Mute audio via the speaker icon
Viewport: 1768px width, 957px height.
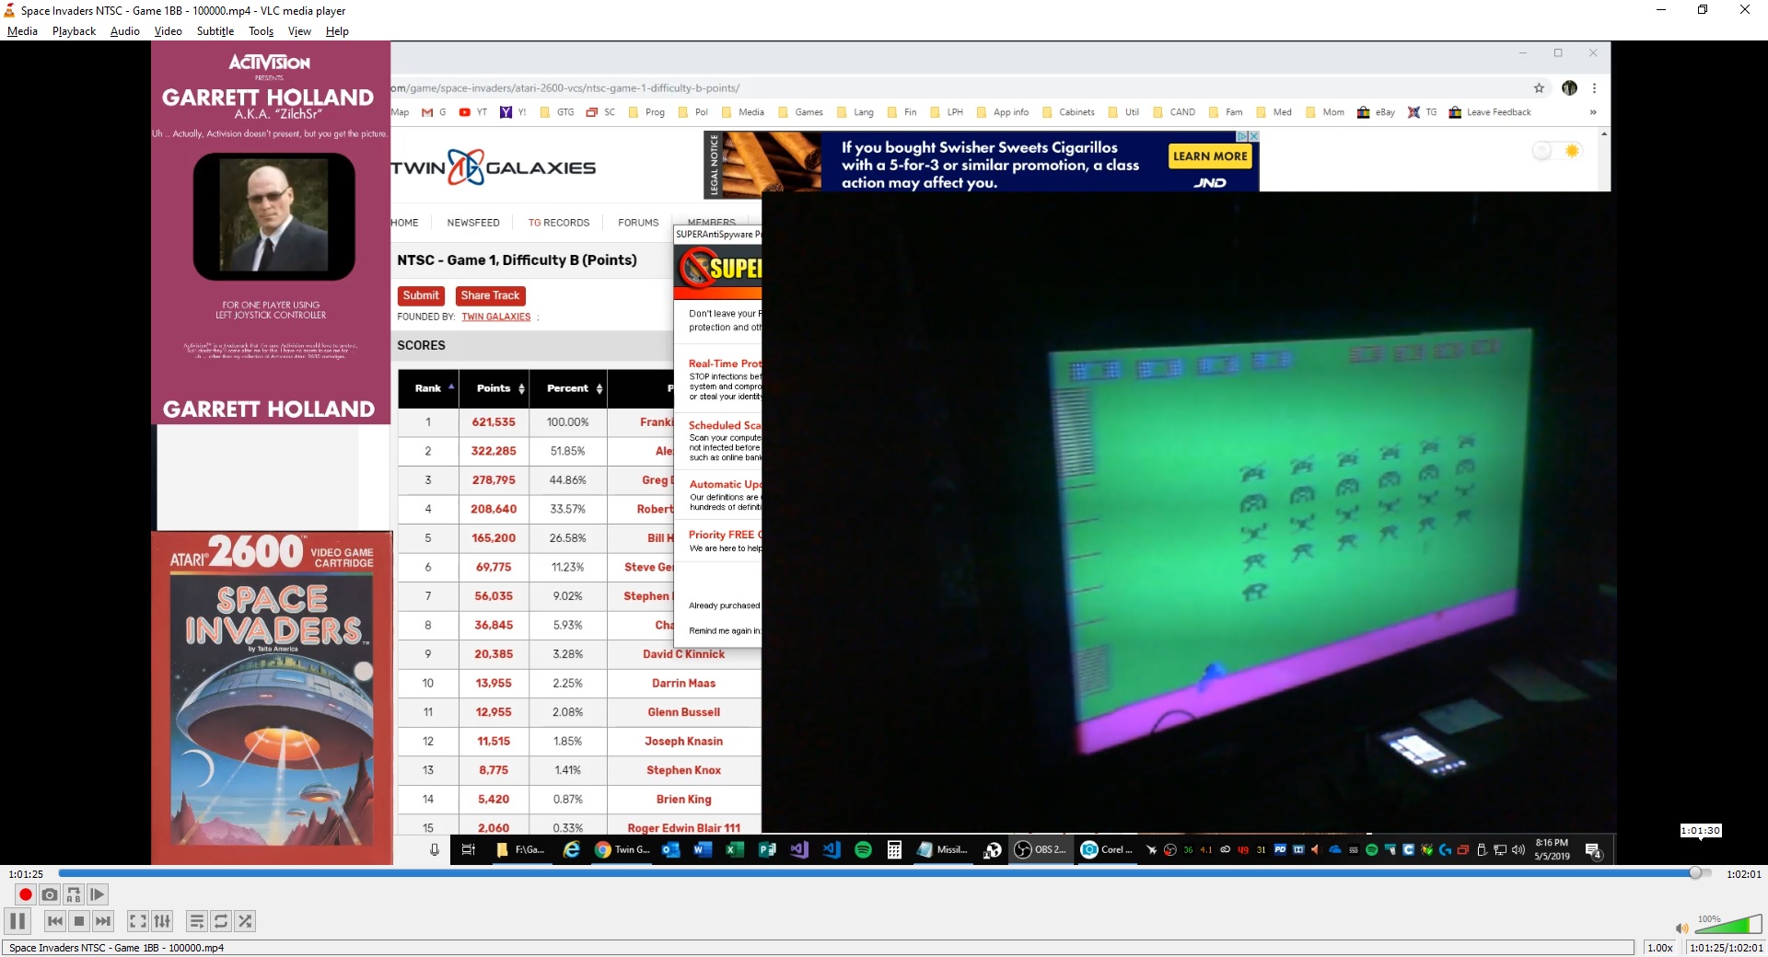1681,928
